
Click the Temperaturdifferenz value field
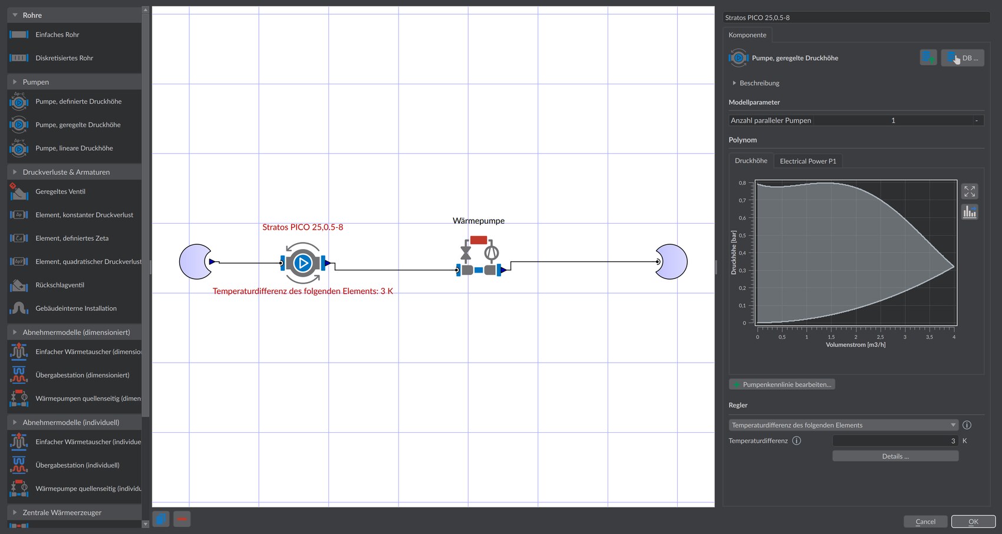tap(895, 441)
